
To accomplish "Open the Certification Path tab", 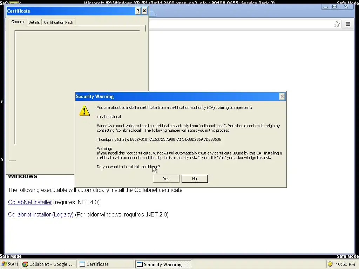I will tap(59, 22).
